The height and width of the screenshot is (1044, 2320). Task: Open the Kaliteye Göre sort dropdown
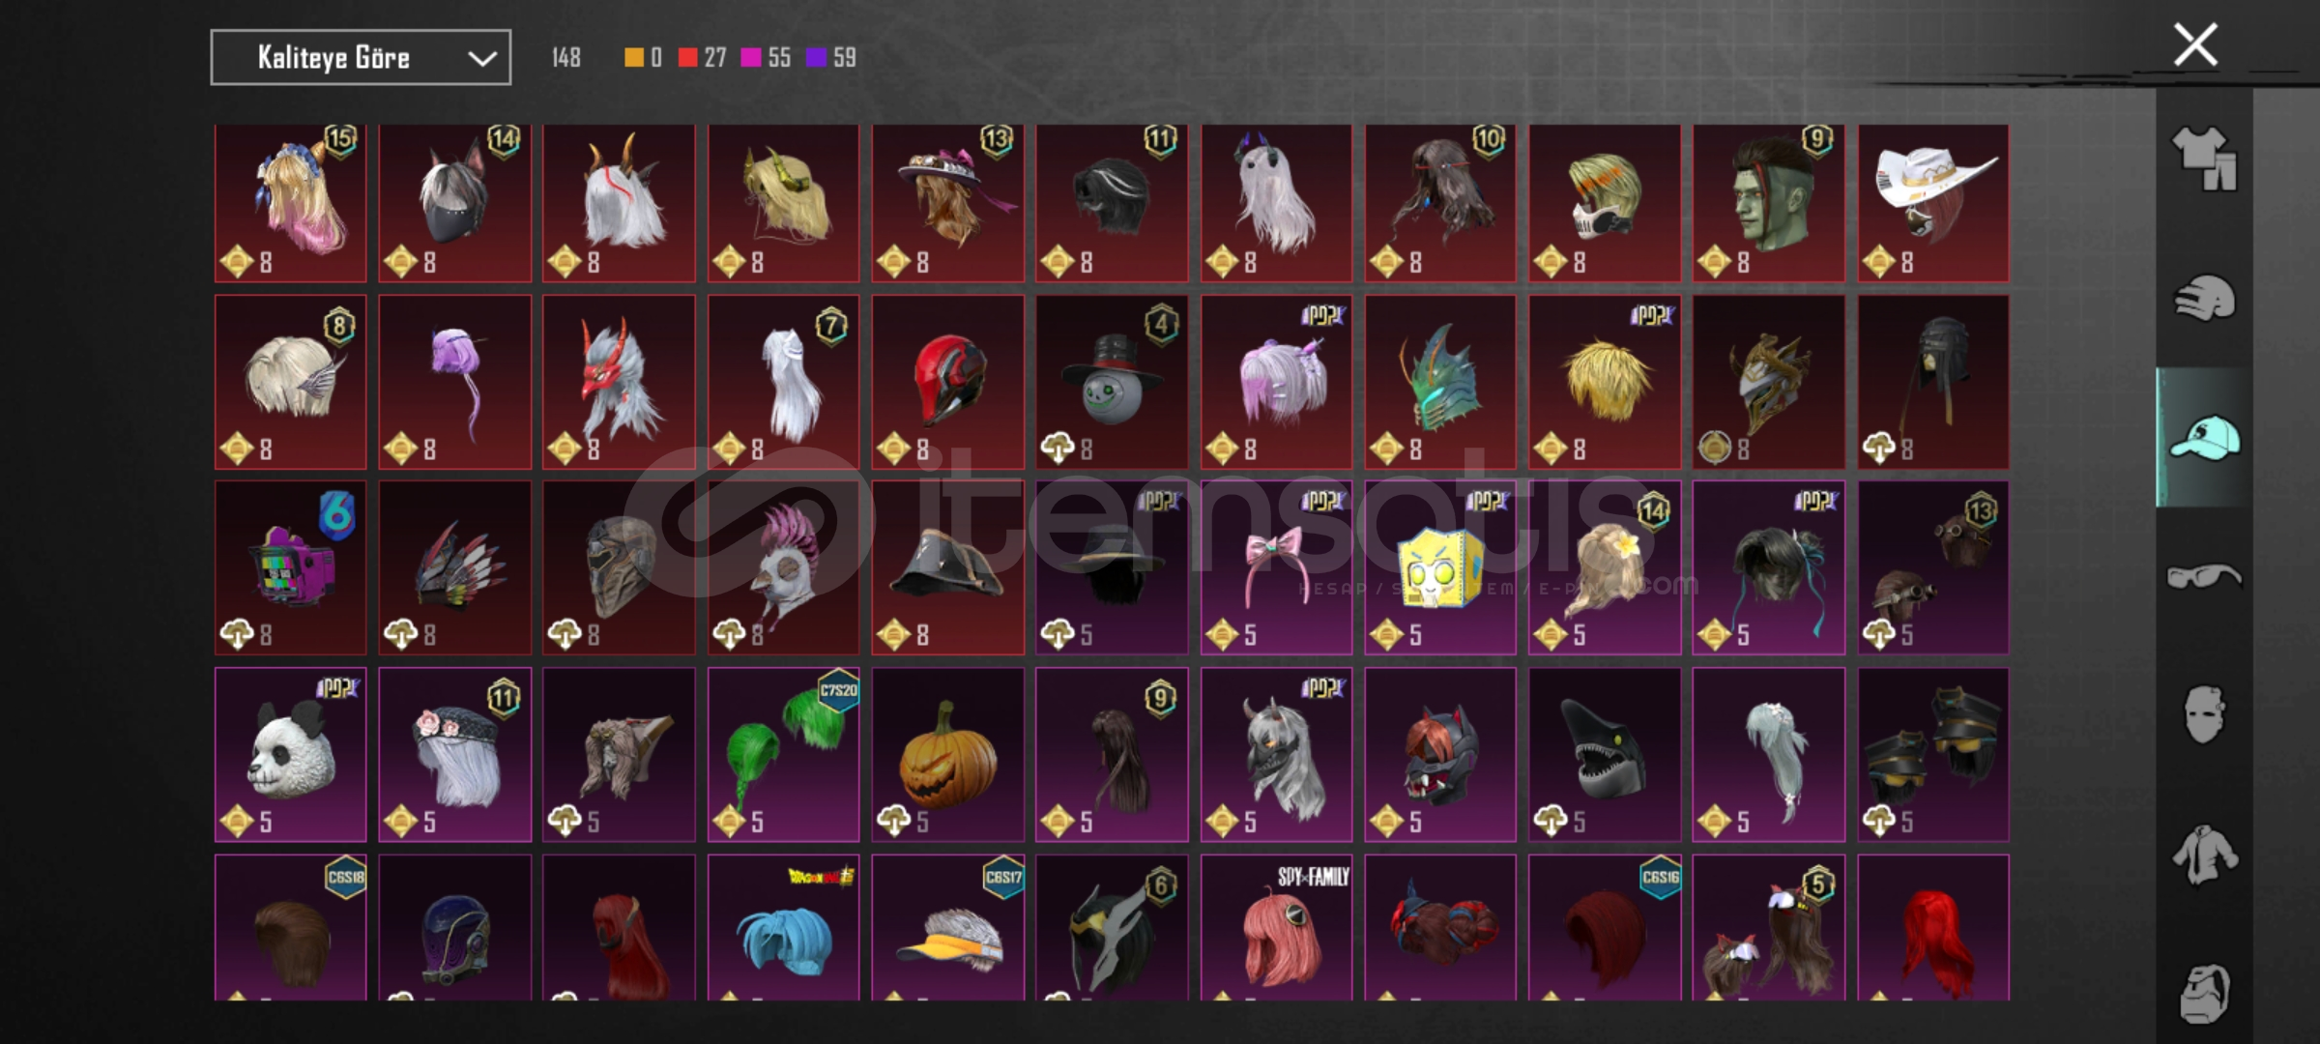coord(361,58)
